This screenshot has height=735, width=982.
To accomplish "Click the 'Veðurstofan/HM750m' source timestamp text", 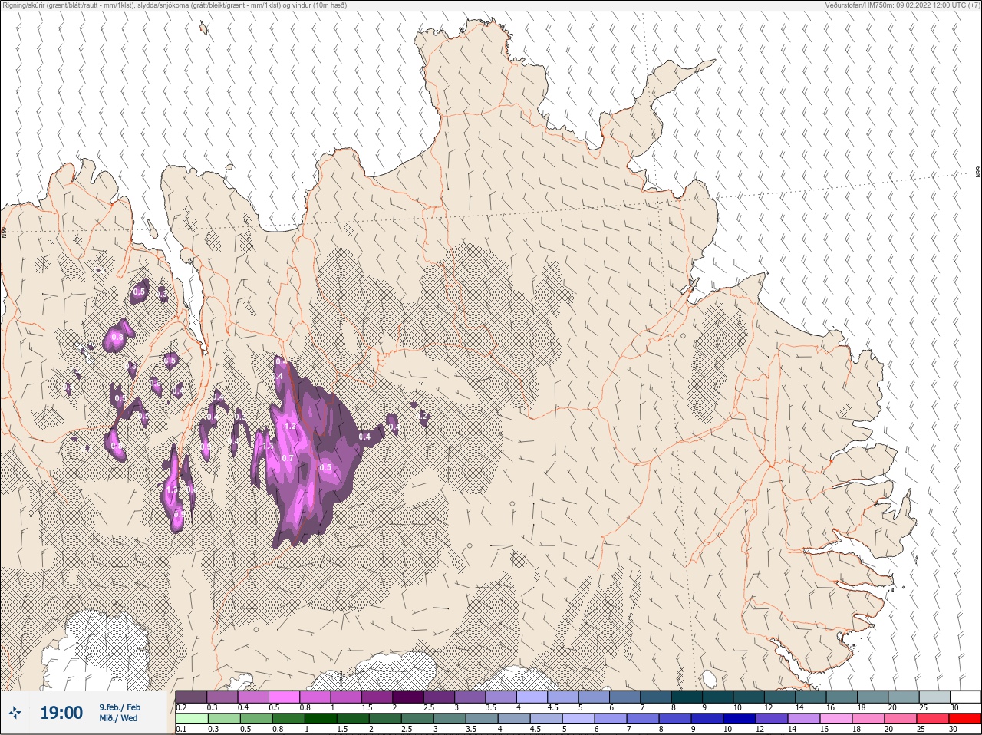I will [x=902, y=5].
